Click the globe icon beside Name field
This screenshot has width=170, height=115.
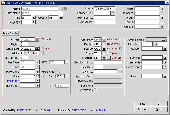click(65, 8)
